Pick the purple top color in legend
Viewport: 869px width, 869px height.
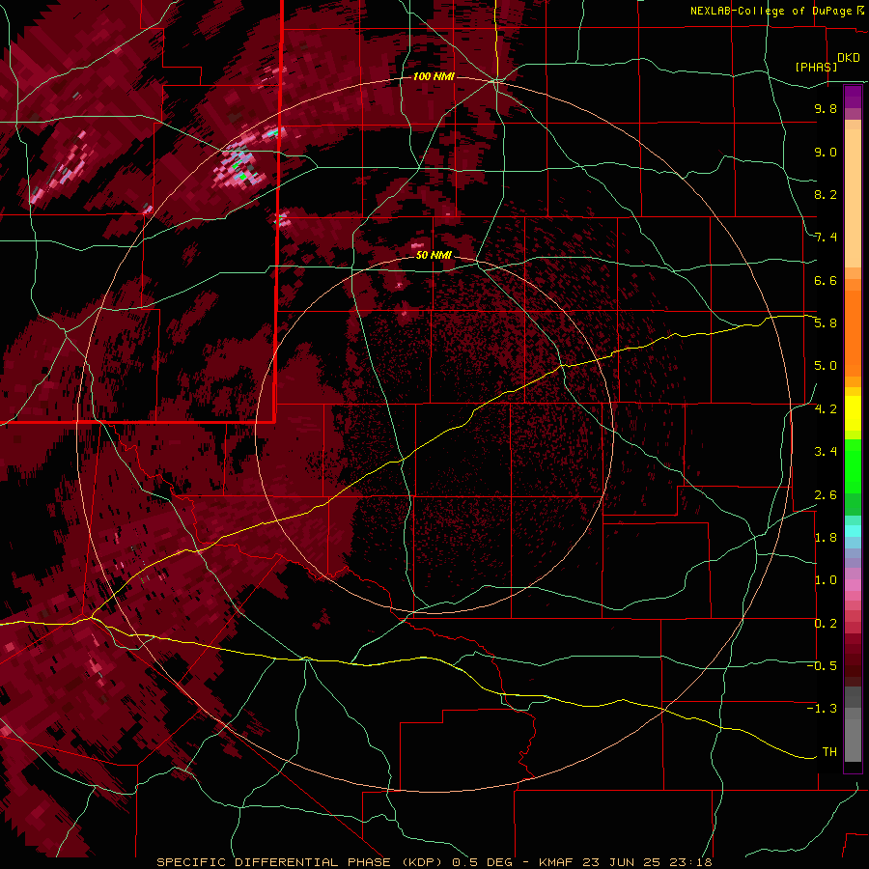(853, 97)
